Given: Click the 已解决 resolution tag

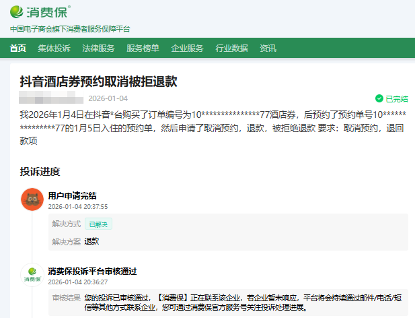Looking at the screenshot, I should pyautogui.click(x=98, y=224).
